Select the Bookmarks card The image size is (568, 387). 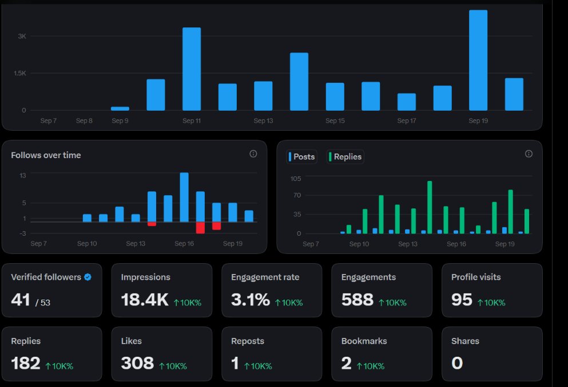point(382,354)
